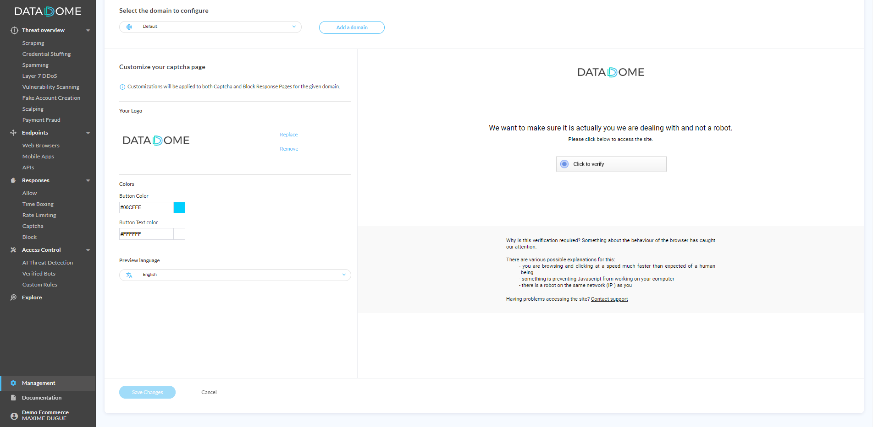The height and width of the screenshot is (427, 873).
Task: Click the Access Control crossed-tools icon
Action: click(x=13, y=250)
